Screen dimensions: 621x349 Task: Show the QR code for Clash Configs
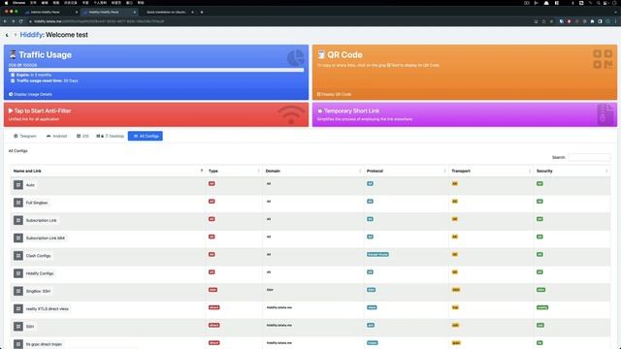tap(18, 256)
